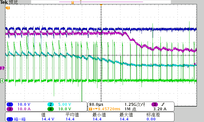Select the channel 4 ground marker on left edge

point(2,81)
